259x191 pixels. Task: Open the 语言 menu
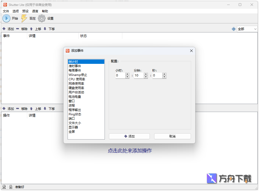coord(35,11)
